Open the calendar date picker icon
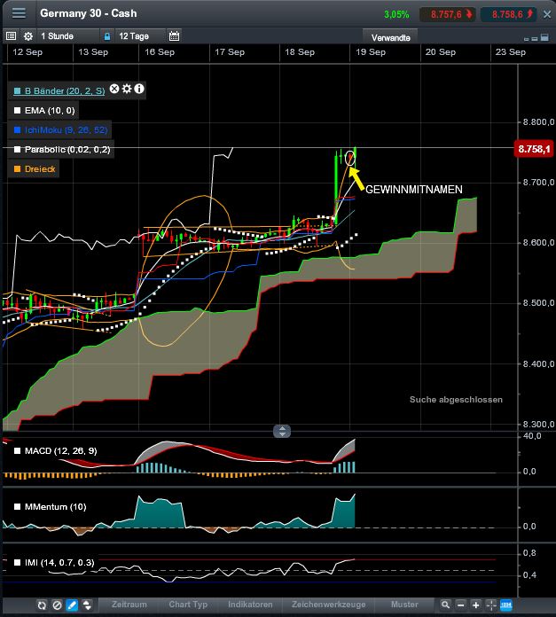 pos(174,36)
